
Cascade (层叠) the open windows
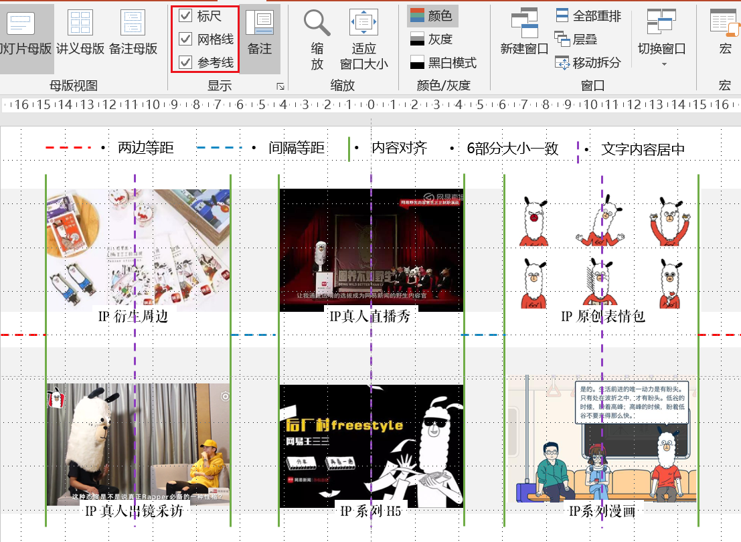(576, 39)
